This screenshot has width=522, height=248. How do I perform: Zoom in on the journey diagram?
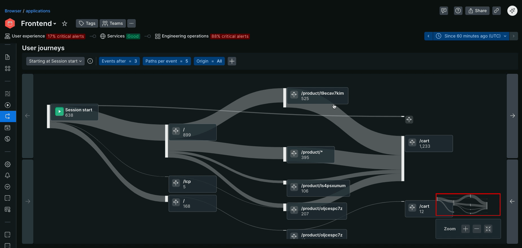pyautogui.click(x=466, y=229)
